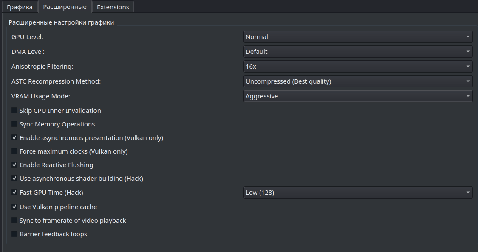The image size is (478, 252).
Task: Click the Anisotropic Filtering label
Action: [x=42, y=67]
